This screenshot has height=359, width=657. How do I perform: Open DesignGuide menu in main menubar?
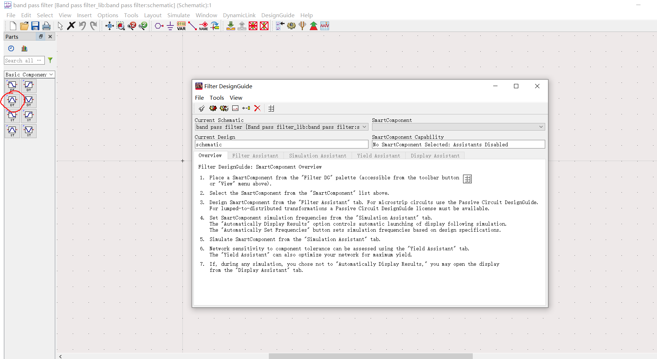pos(278,15)
